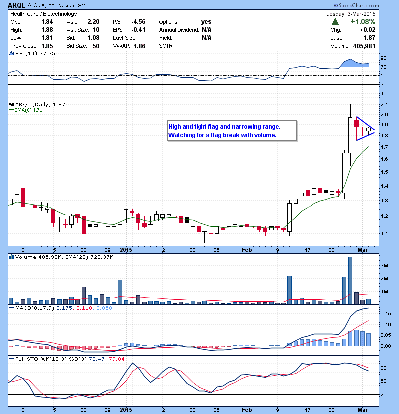Click the RSI(14) 77.75 panel label
This screenshot has width=399, height=414.
35,53
